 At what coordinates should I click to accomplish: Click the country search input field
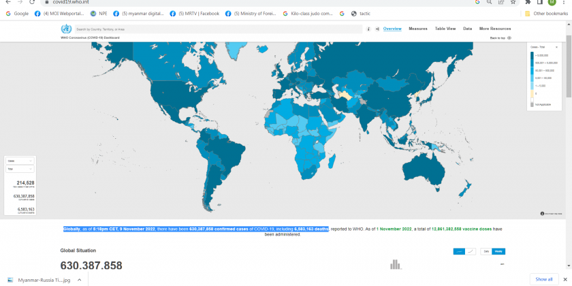(x=218, y=29)
